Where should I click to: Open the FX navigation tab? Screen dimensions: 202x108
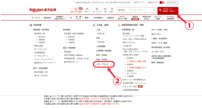pos(71,18)
